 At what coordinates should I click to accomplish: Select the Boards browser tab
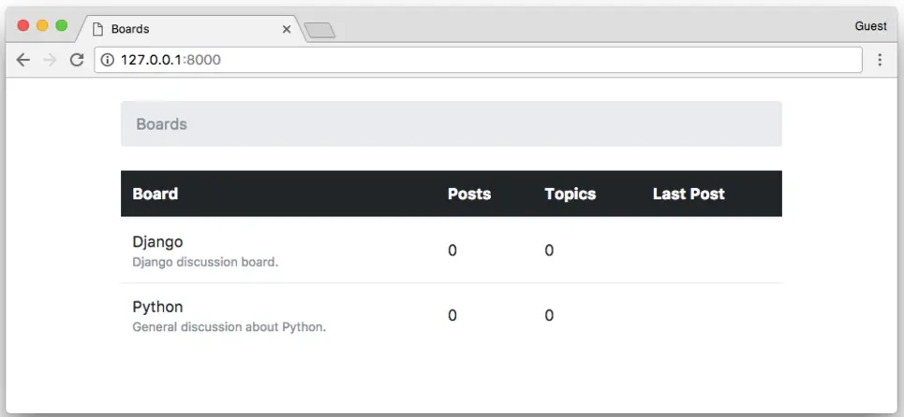point(190,29)
